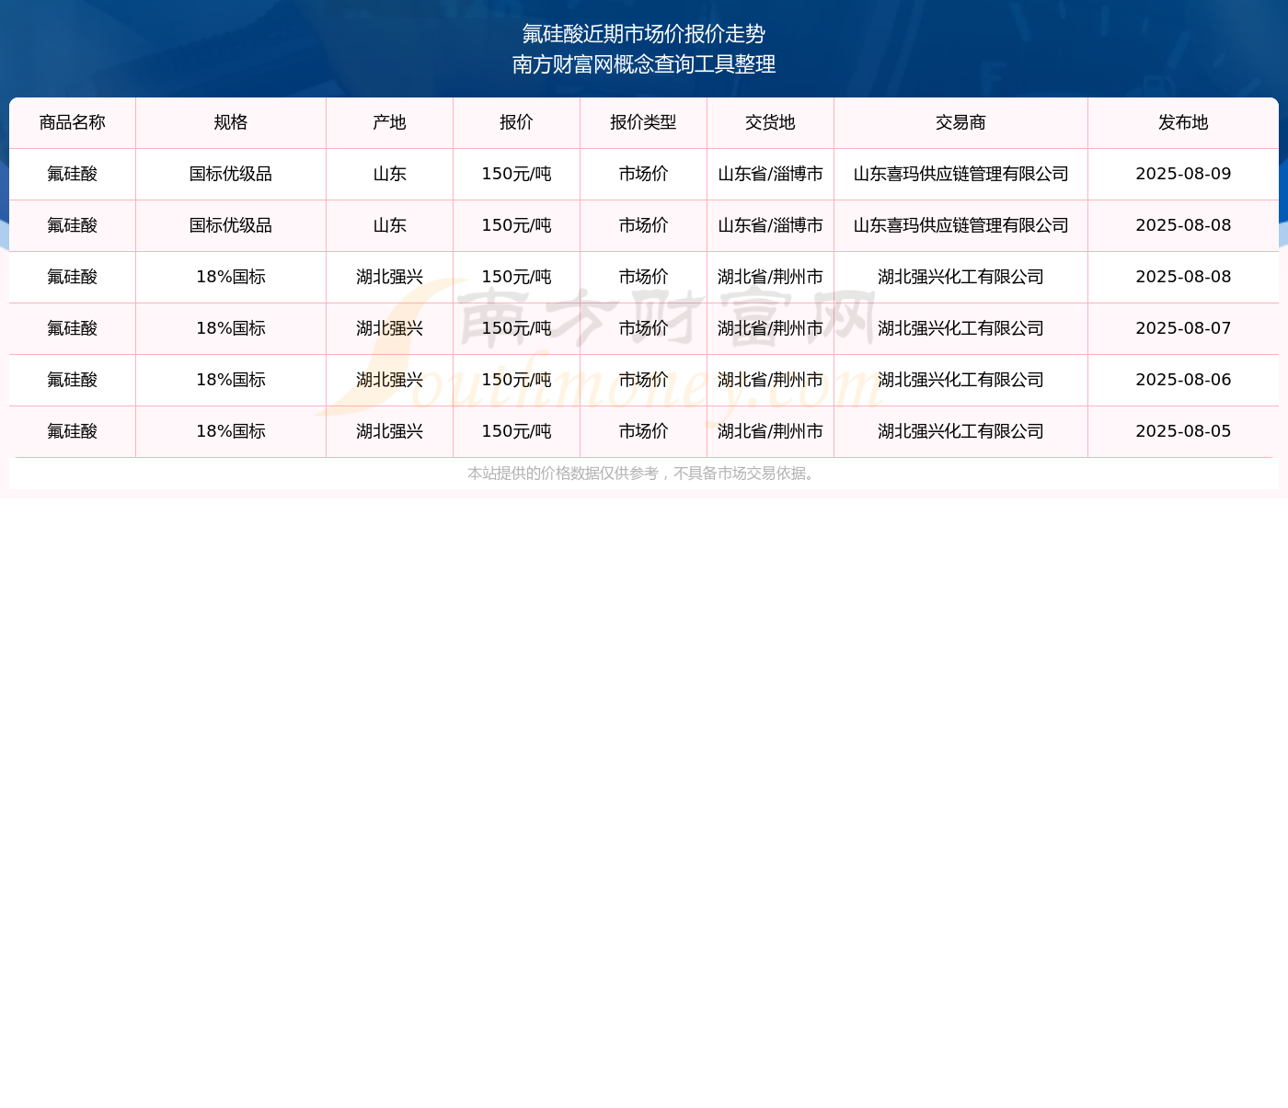Click 山东省/淄博市 in the 2025-08-09 row

coord(771,174)
